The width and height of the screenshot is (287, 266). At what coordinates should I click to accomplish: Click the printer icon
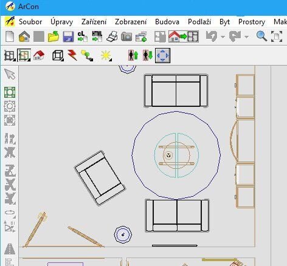click(x=112, y=36)
